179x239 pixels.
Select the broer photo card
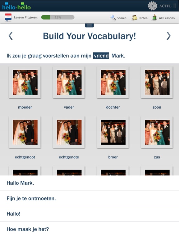point(113,132)
